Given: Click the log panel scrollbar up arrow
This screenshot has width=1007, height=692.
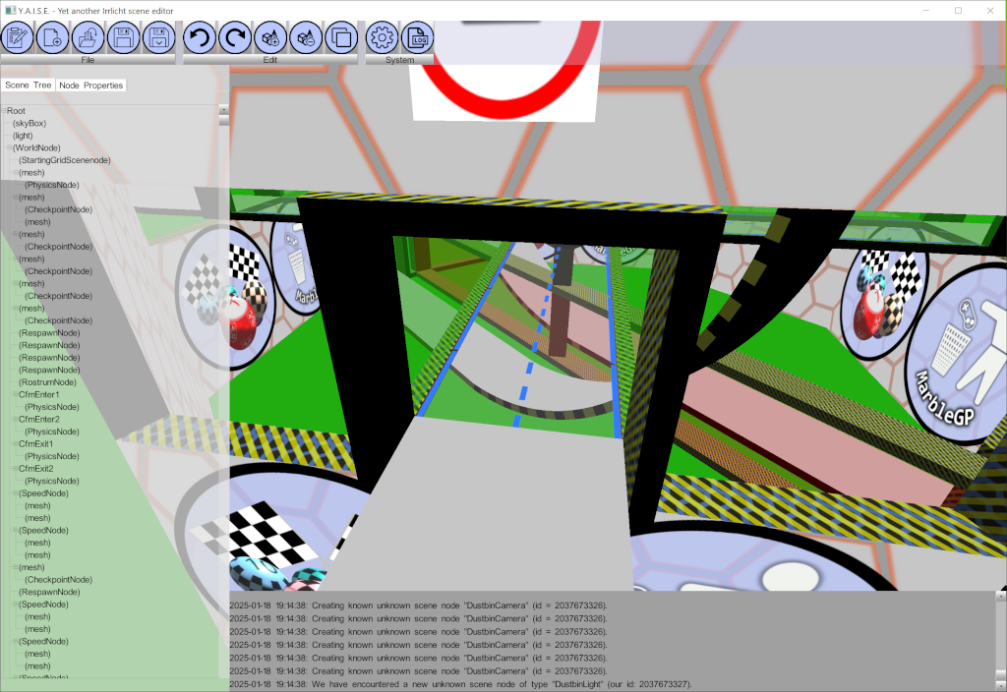Looking at the screenshot, I should pos(1001,596).
